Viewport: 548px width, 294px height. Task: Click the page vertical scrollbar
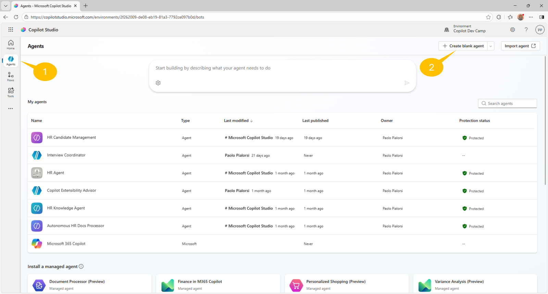(545, 121)
